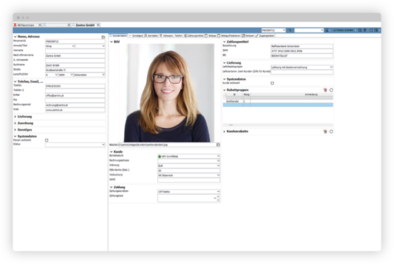
Task: Click the IBAN input field
Action: 302,51
